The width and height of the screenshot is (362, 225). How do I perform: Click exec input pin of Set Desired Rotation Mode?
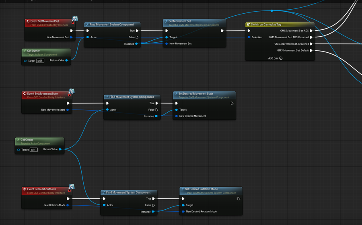click(183, 199)
